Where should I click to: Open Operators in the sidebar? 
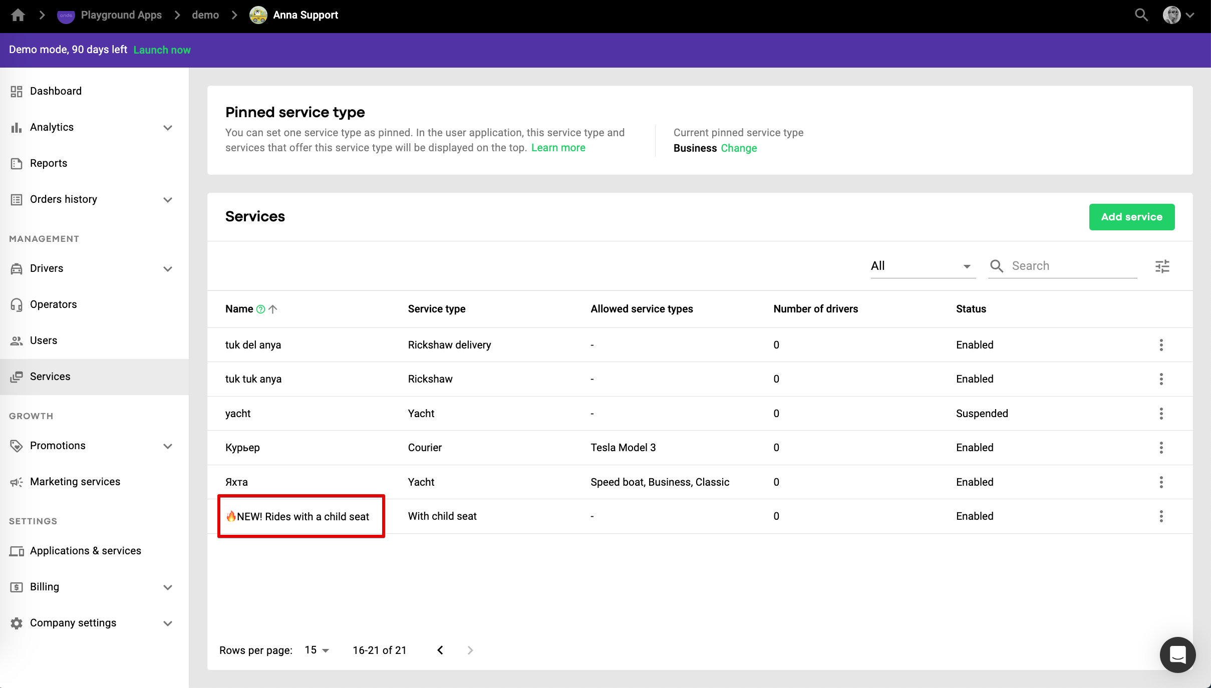(x=53, y=304)
